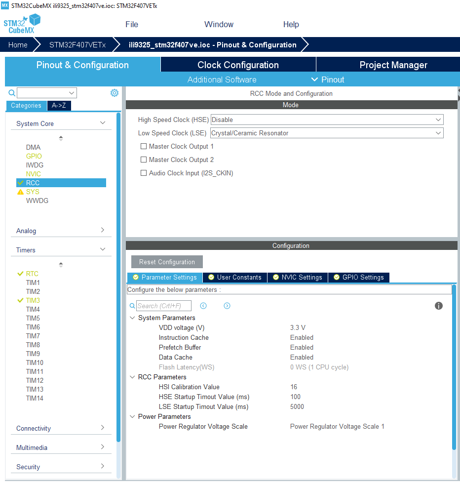This screenshot has width=460, height=486.
Task: Go to Home breadcrumb
Action: coord(18,45)
